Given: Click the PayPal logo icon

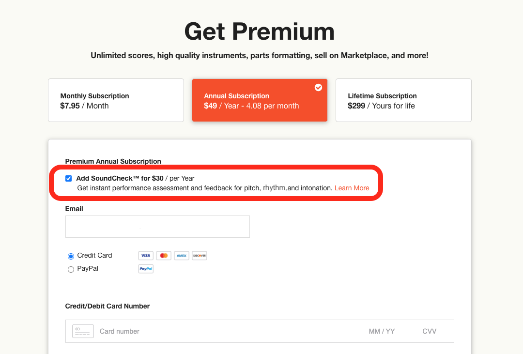Looking at the screenshot, I should [146, 269].
